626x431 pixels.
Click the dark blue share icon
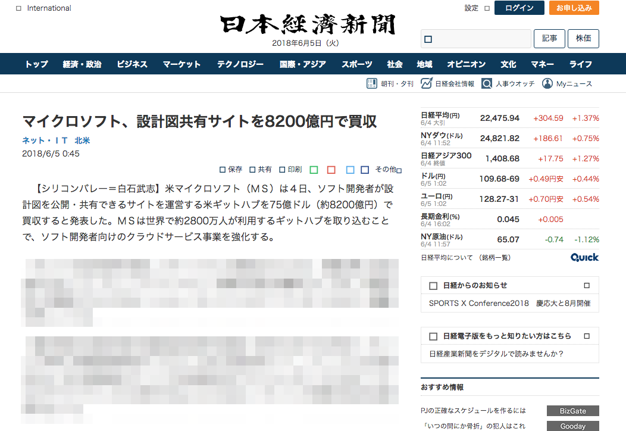[365, 170]
